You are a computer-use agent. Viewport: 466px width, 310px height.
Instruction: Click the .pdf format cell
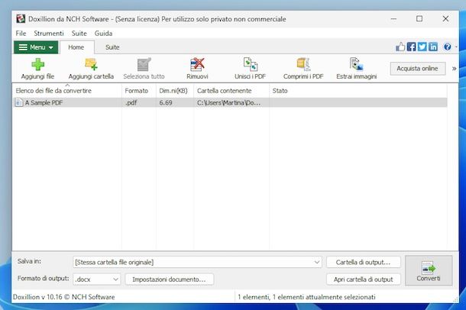[131, 102]
